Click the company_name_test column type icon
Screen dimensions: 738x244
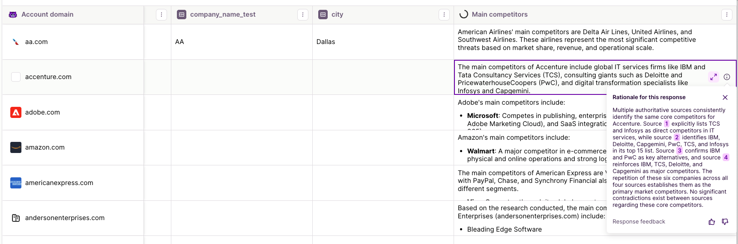pos(182,15)
